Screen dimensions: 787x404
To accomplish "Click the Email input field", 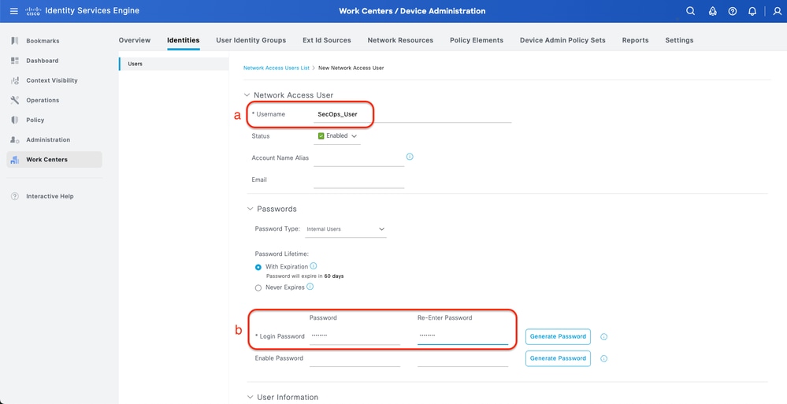I will pyautogui.click(x=359, y=180).
